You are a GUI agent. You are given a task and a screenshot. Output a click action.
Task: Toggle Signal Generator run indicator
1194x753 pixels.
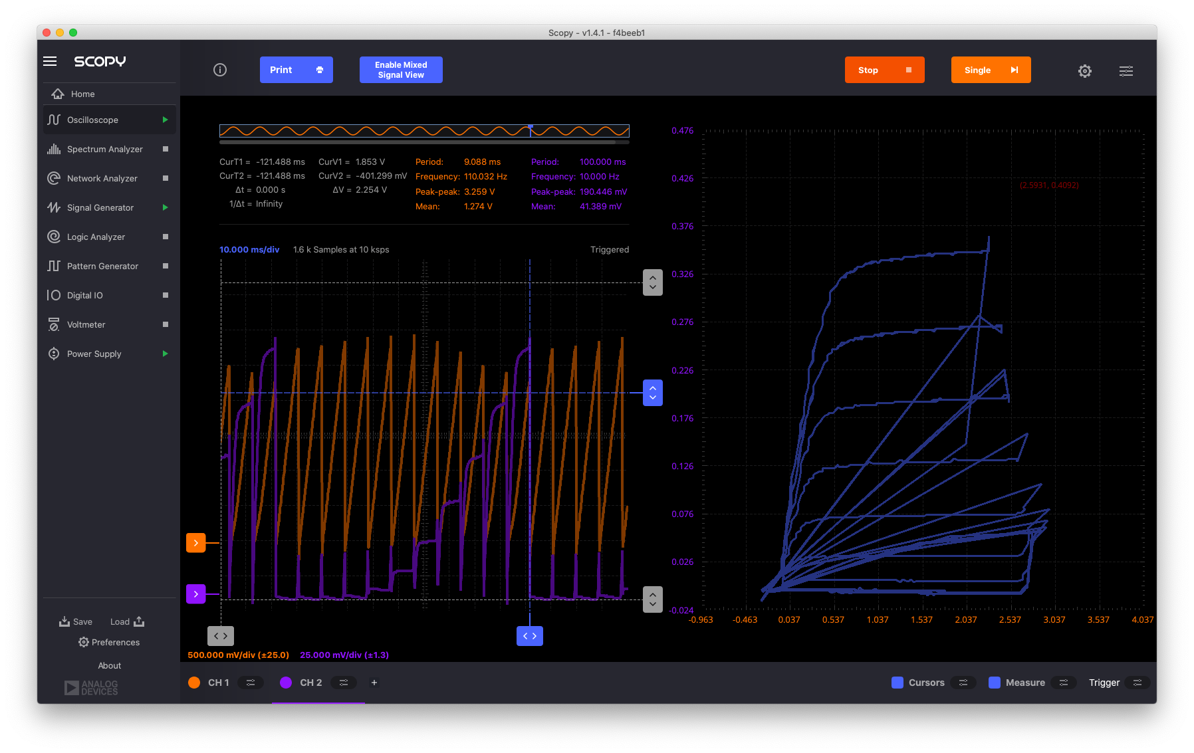[166, 207]
